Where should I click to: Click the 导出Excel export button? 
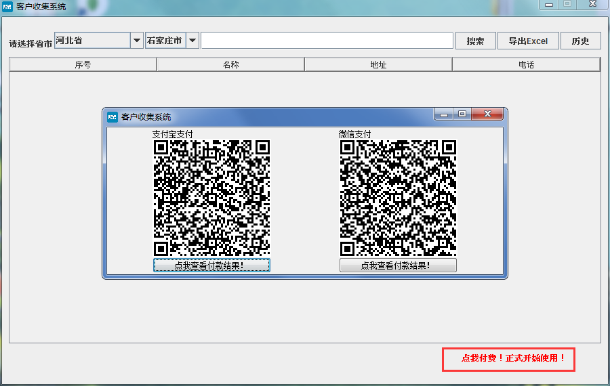click(528, 41)
